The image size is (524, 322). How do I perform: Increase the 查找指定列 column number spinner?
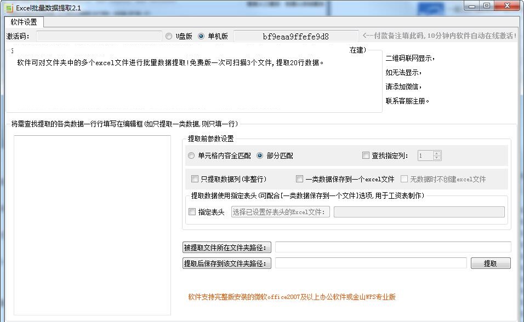pos(437,153)
